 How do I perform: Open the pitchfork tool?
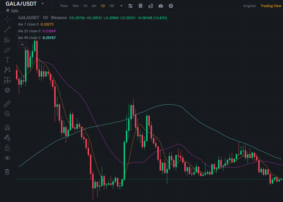point(8,40)
